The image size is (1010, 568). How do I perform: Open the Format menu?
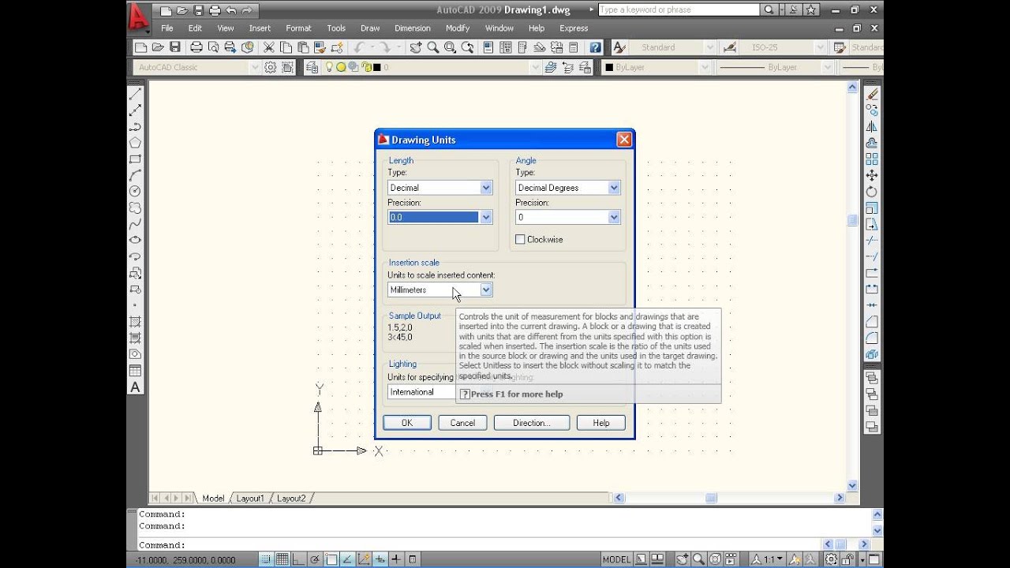[298, 28]
